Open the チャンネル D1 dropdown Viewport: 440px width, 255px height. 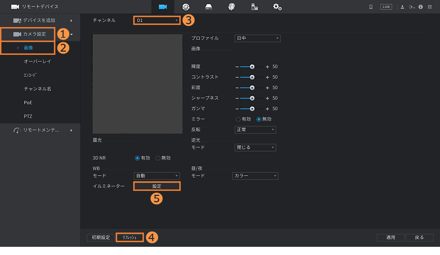[157, 21]
